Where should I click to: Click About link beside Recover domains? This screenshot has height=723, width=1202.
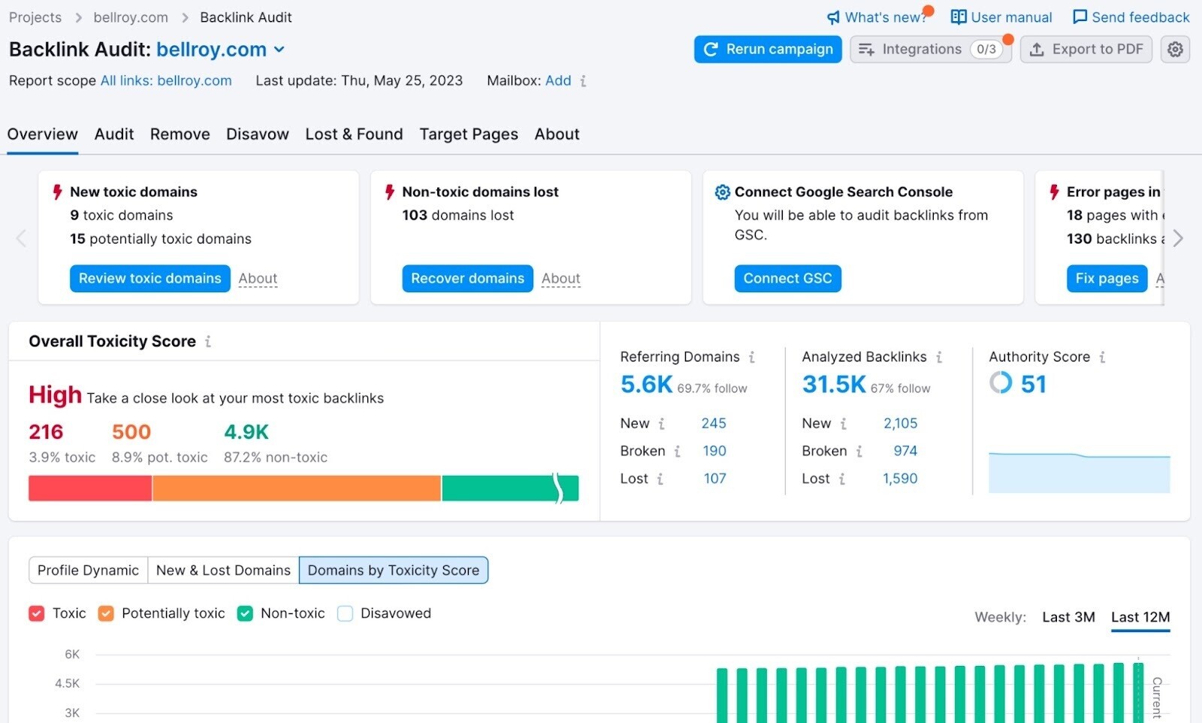pyautogui.click(x=561, y=279)
